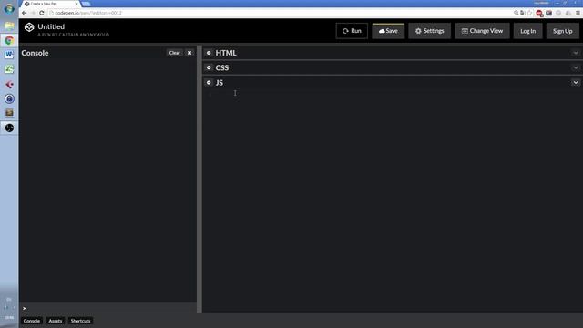This screenshot has height=328, width=583.
Task: Click the zoom magnifier icon in address bar
Action: pyautogui.click(x=517, y=13)
